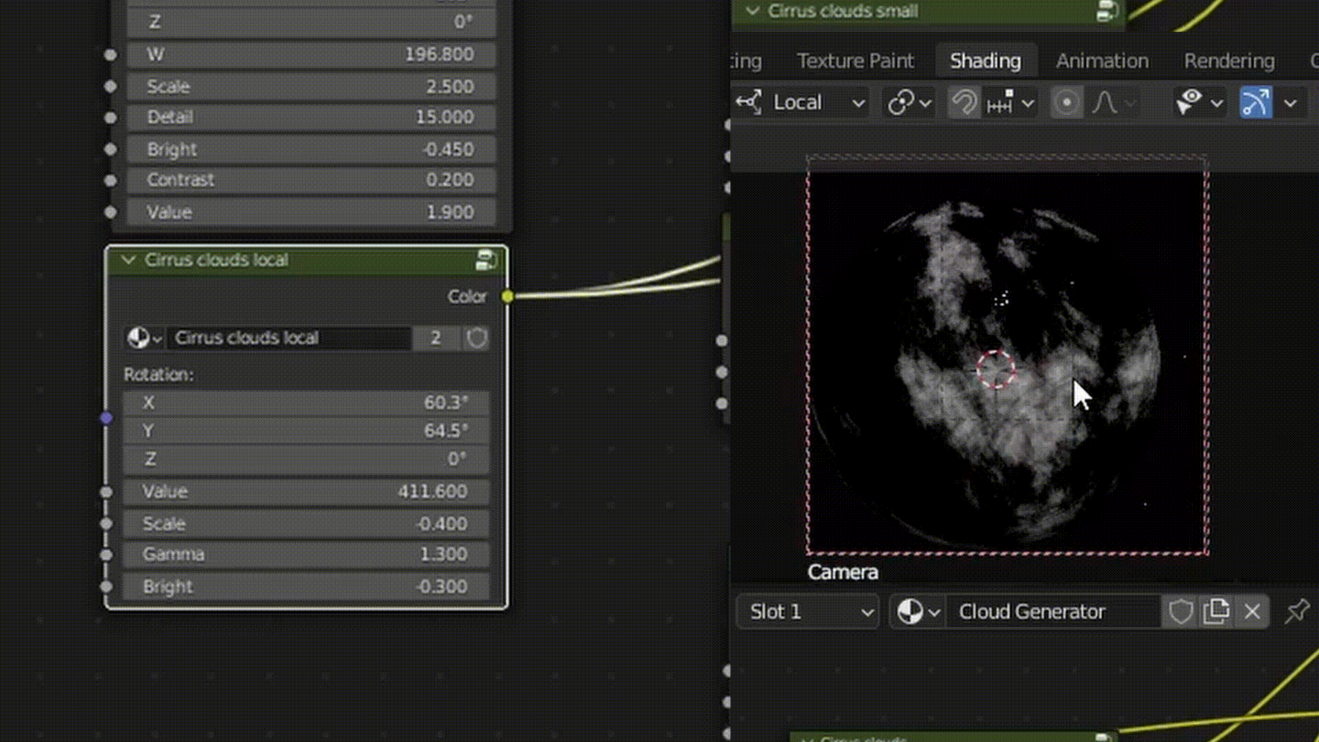1319x742 pixels.
Task: Click fake user shield for Cloud Generator
Action: (1180, 611)
